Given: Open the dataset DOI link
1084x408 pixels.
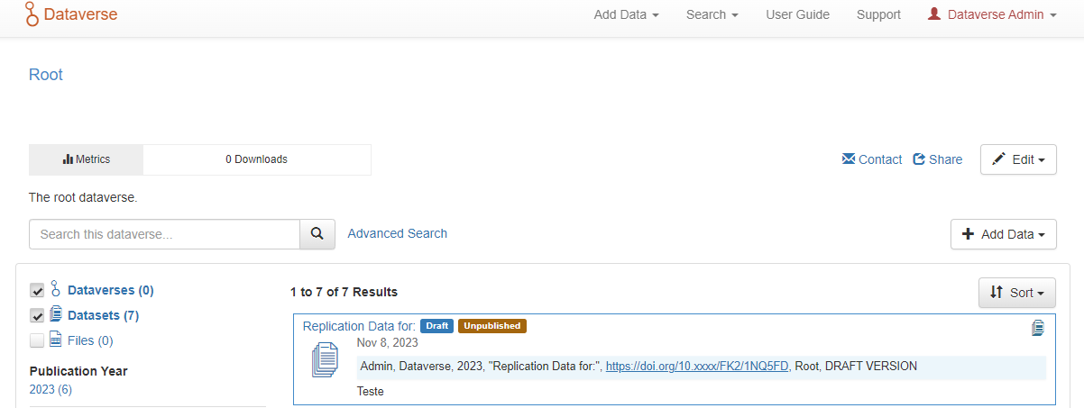Looking at the screenshot, I should click(698, 367).
